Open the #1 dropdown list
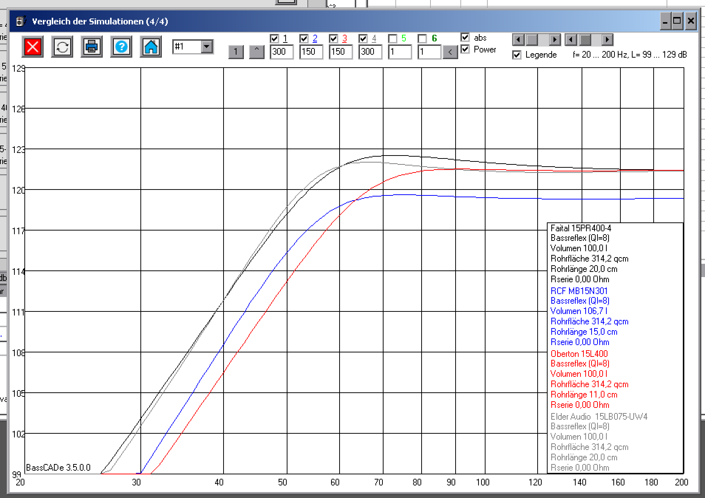Screen dimensions: 705x498 click(x=207, y=47)
